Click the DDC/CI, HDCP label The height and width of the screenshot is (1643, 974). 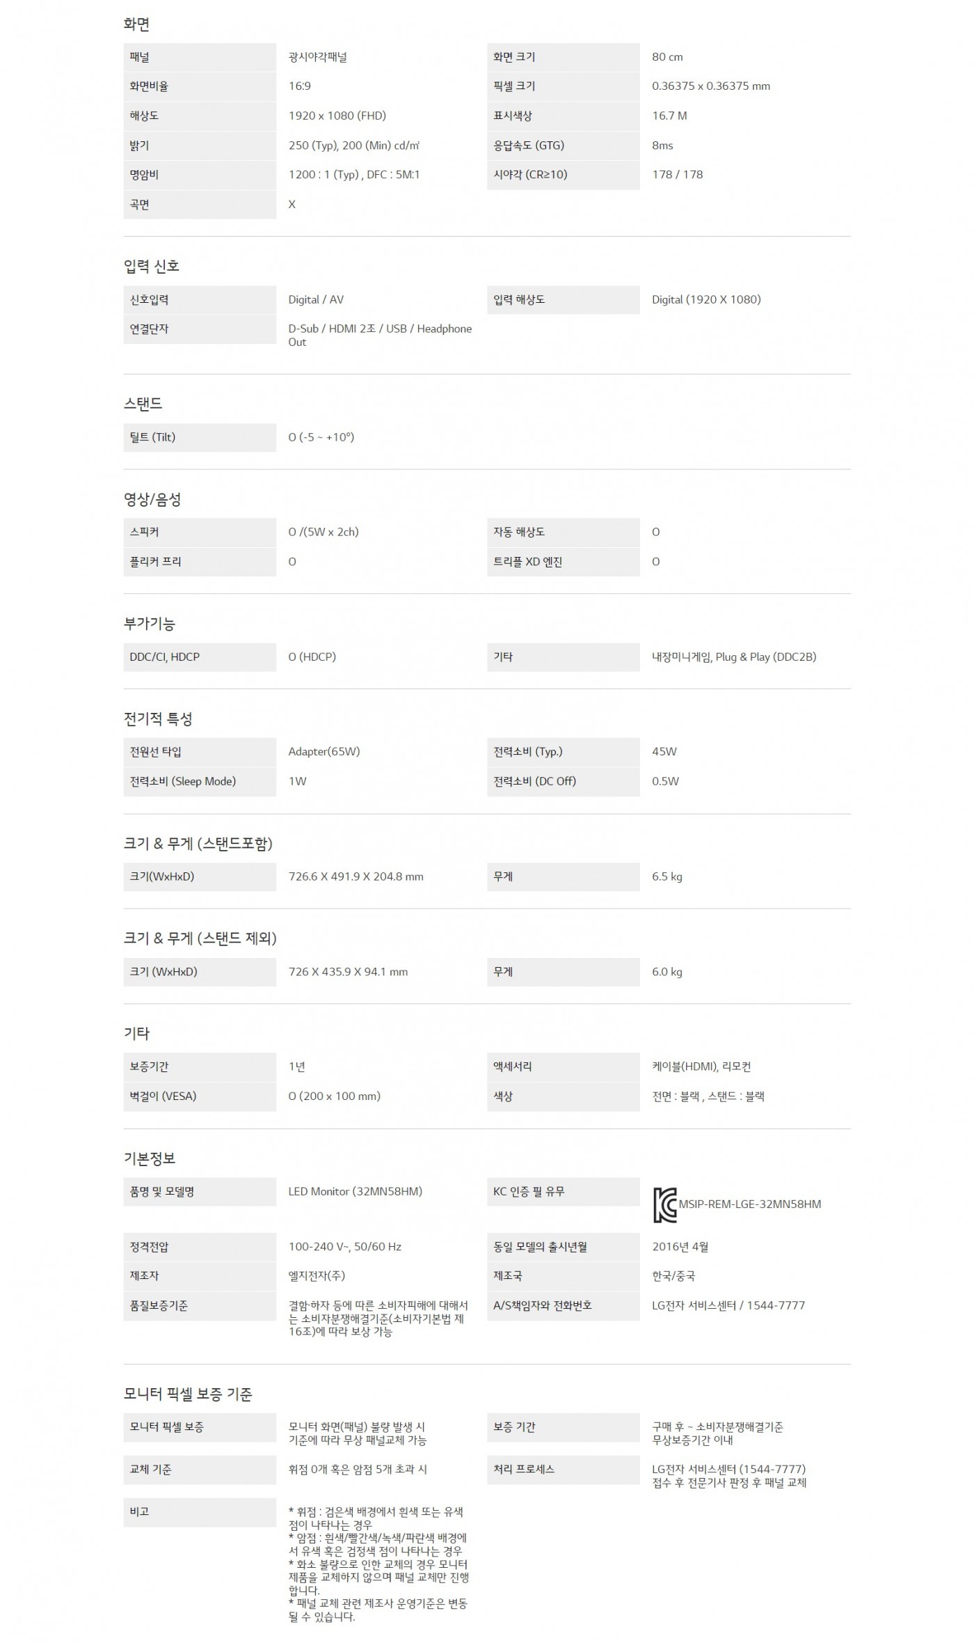click(165, 657)
